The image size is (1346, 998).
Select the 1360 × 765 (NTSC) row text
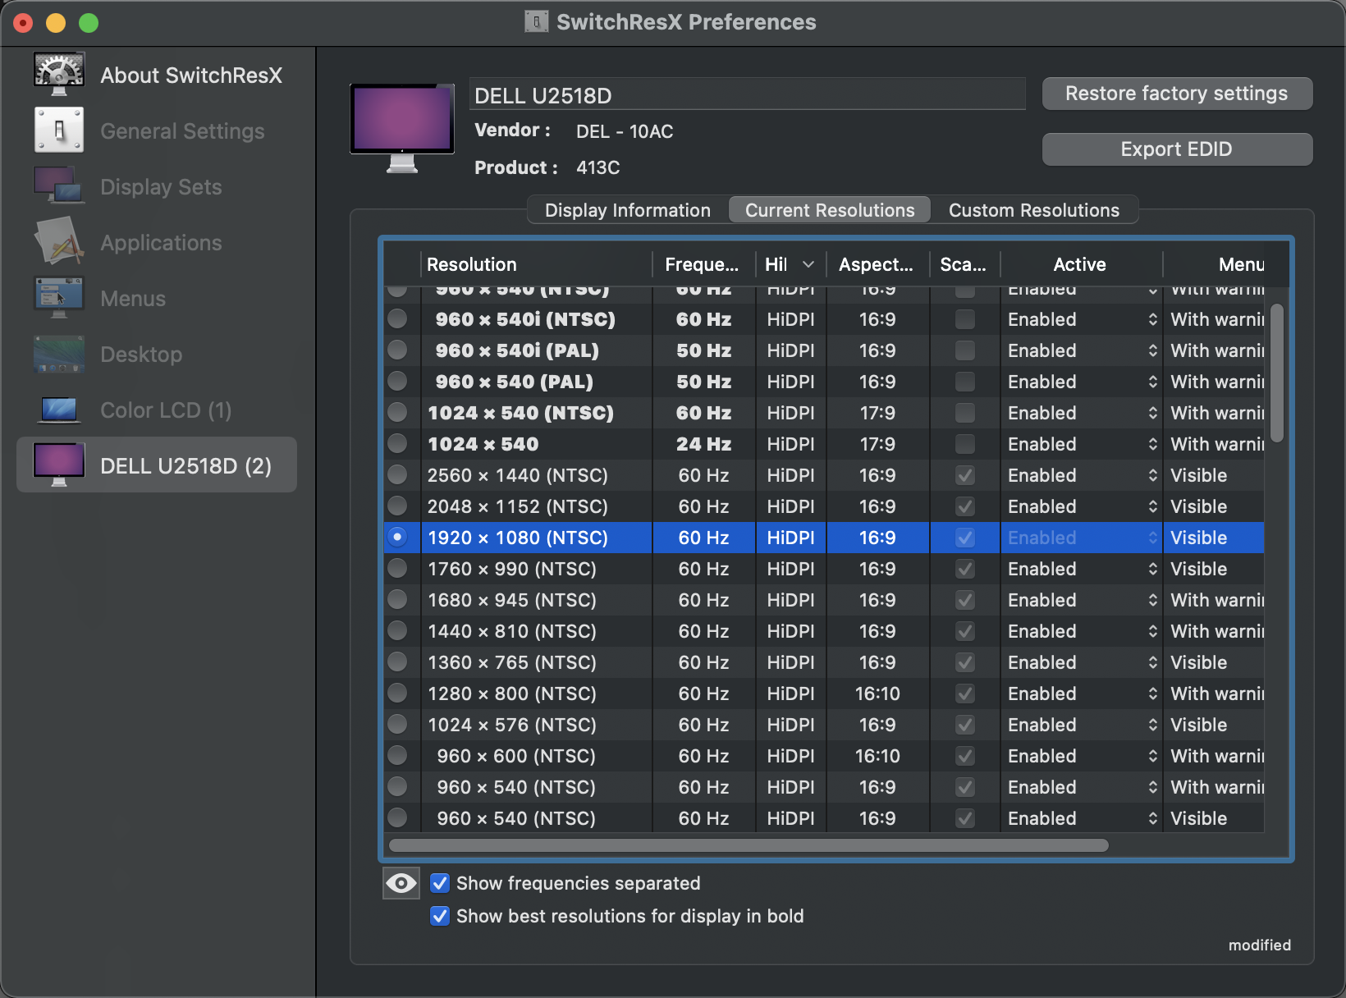tap(511, 662)
